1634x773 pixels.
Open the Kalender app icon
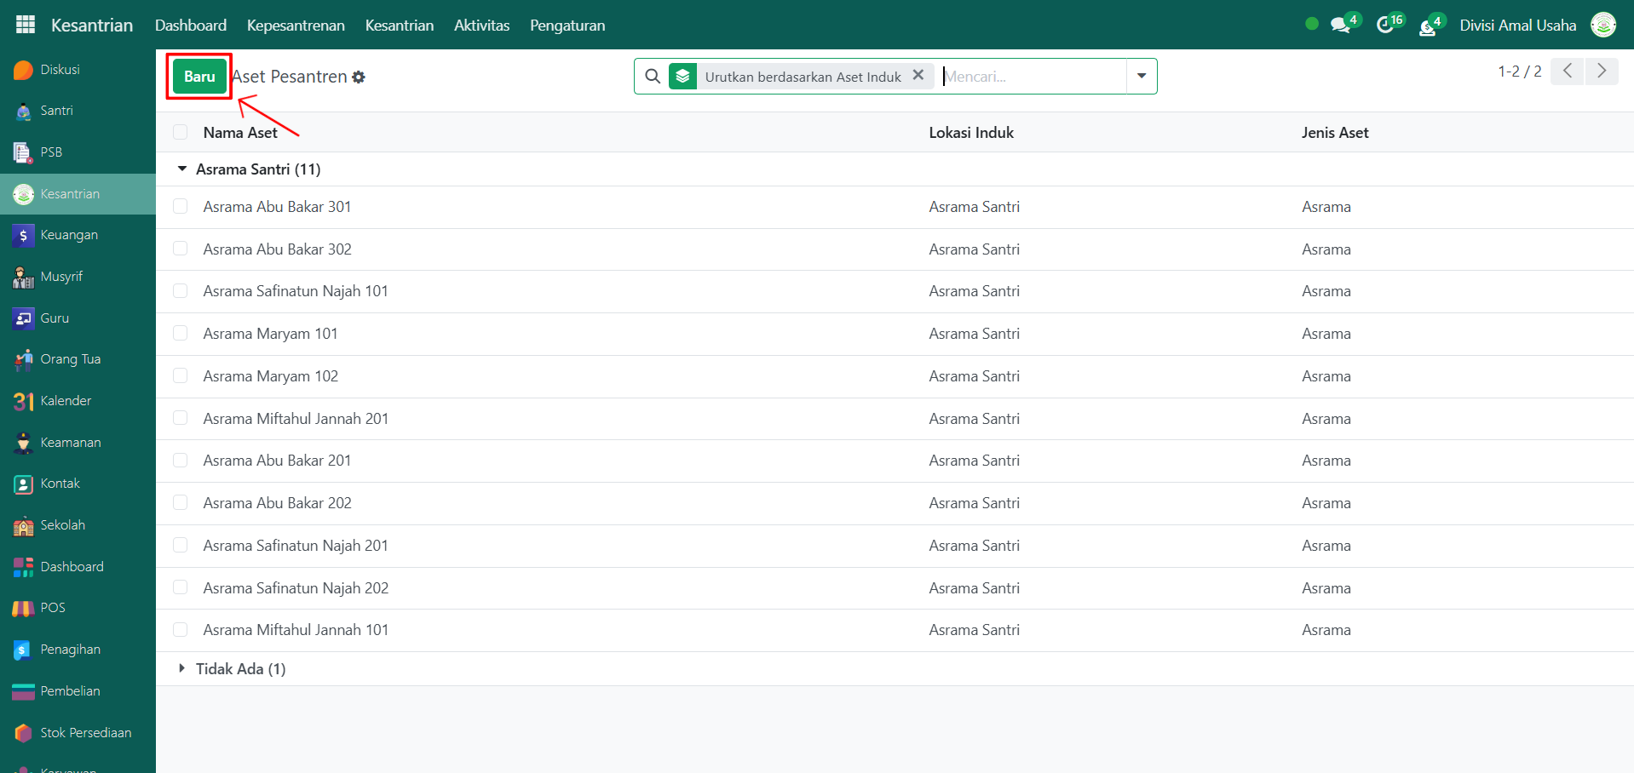24,402
